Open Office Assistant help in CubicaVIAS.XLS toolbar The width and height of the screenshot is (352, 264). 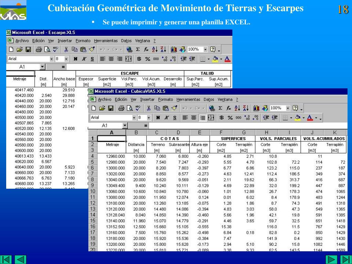pyautogui.click(x=295, y=108)
